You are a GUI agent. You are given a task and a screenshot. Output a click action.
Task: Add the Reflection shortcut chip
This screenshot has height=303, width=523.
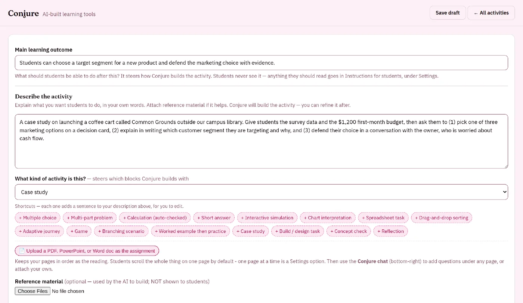391,231
